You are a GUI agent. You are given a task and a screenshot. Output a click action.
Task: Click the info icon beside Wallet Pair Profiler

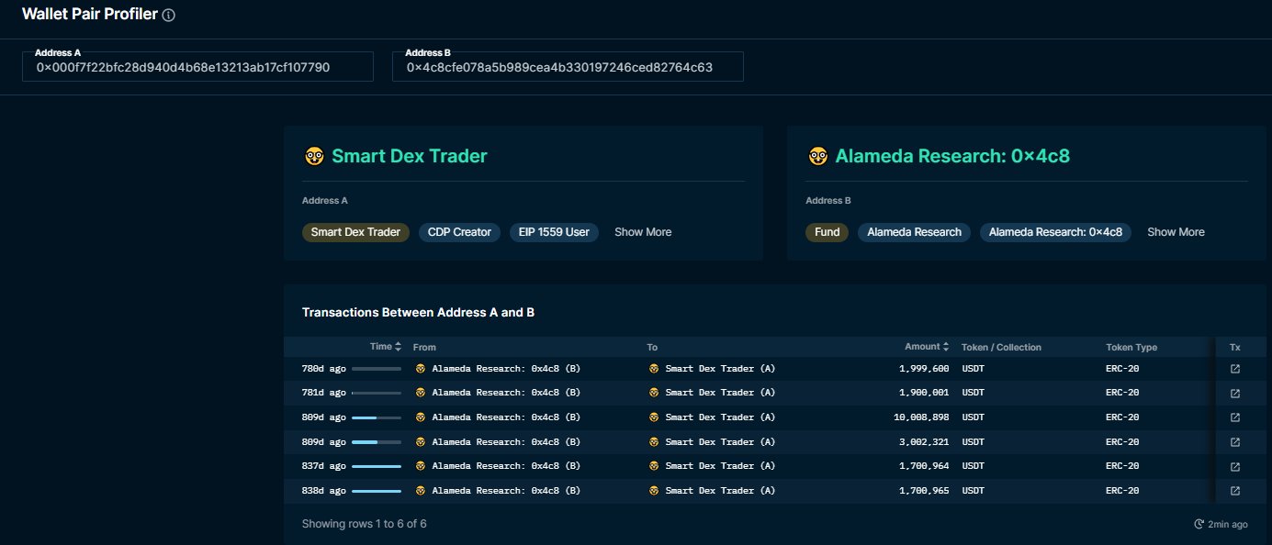click(169, 16)
